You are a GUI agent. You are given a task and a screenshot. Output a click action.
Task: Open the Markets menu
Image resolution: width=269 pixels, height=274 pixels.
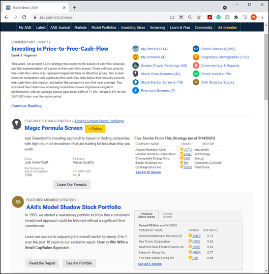80,27
